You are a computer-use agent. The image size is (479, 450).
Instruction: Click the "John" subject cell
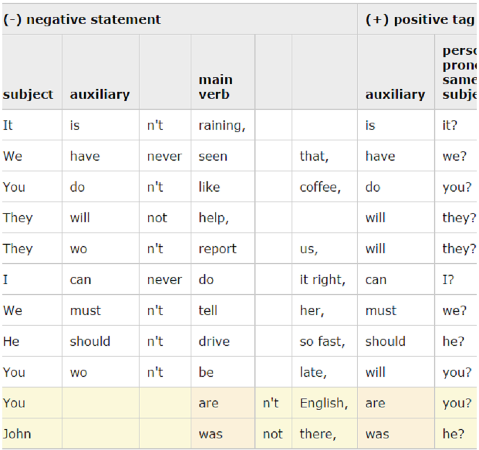[x=17, y=434]
